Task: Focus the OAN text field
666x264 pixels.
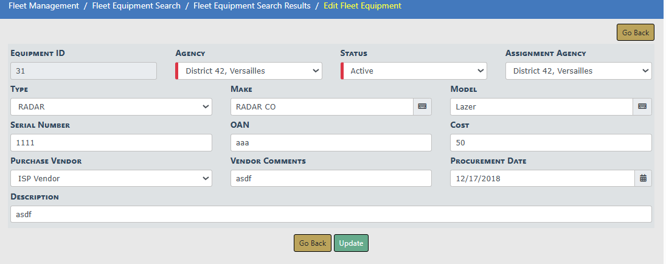Action: [x=331, y=143]
